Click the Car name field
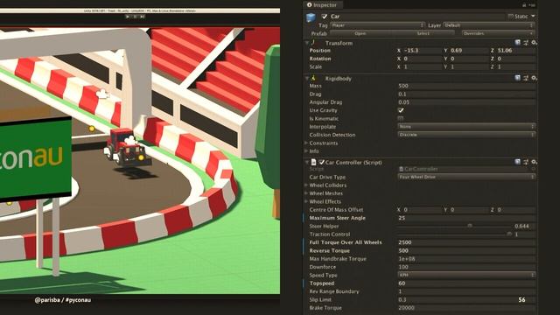Screen dimensions: 560x315 click(x=418, y=17)
